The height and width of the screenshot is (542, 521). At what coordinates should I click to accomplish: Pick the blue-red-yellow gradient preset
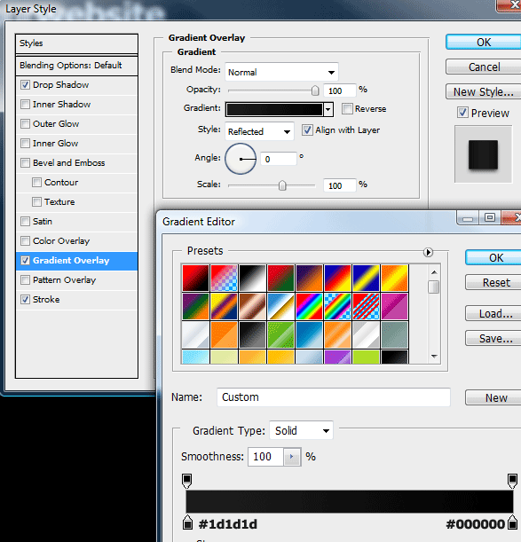point(337,278)
